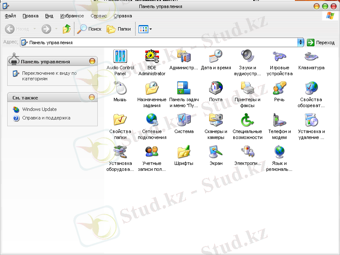Open Принтеры и факсы icon
Viewport: 340px width, 255px height.
coord(247,88)
